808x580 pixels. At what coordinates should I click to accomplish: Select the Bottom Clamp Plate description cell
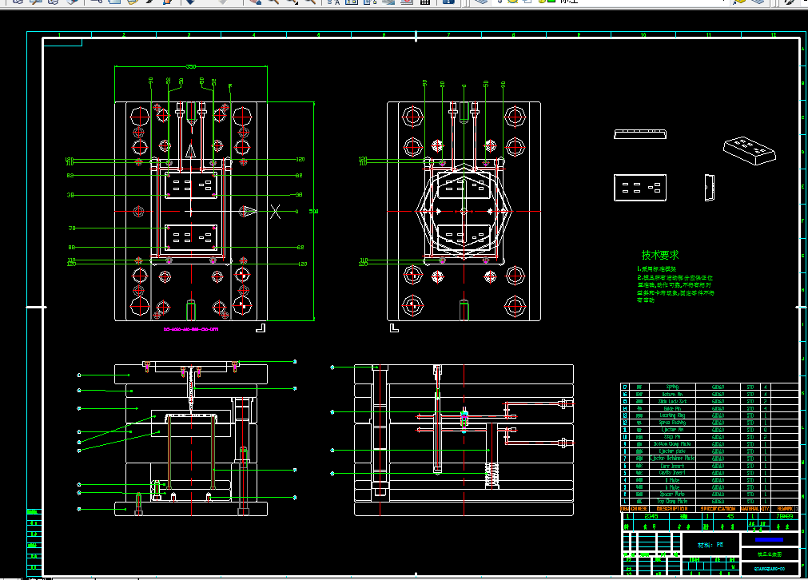coord(672,444)
